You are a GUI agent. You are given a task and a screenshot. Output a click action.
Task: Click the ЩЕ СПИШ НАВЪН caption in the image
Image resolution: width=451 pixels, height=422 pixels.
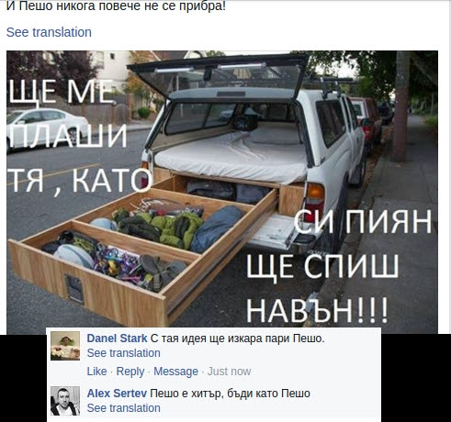(x=321, y=287)
